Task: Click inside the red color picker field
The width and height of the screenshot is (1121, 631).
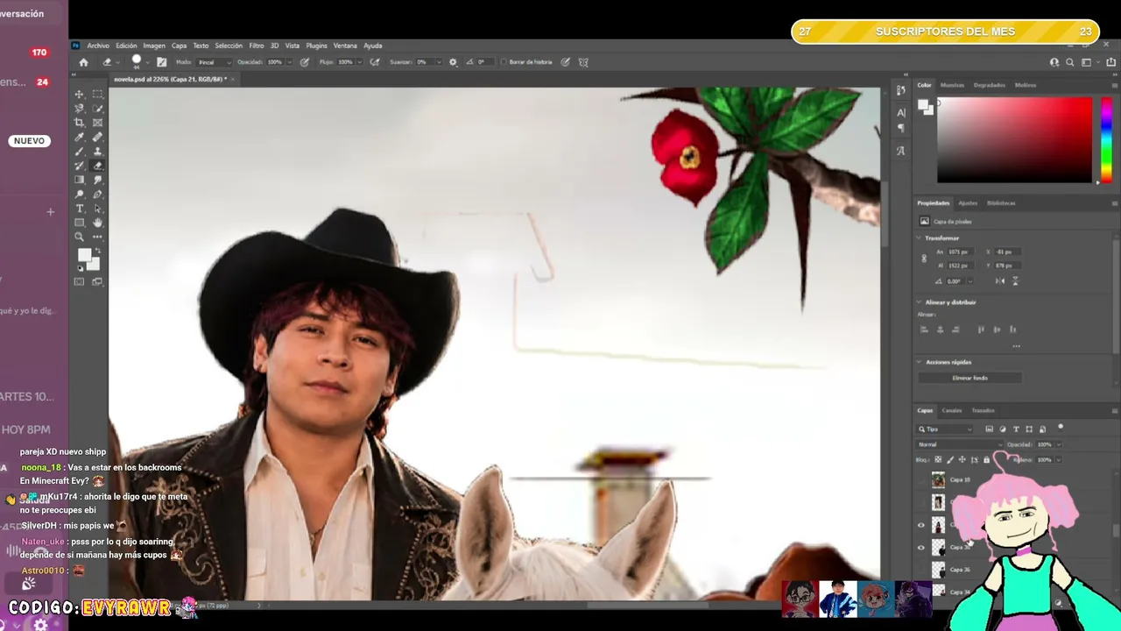Action: [1015, 139]
